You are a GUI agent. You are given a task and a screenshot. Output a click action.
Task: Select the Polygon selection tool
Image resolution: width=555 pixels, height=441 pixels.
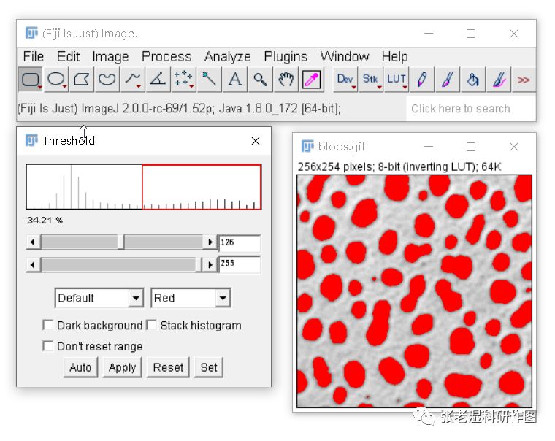point(81,80)
